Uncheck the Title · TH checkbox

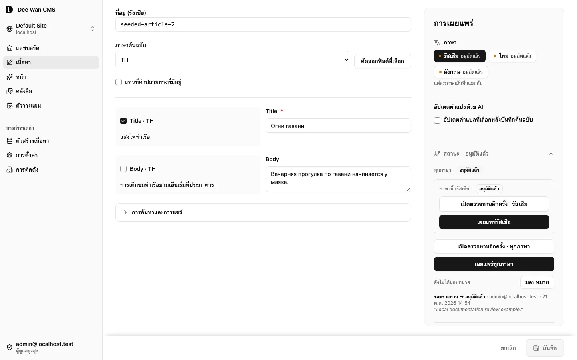(x=123, y=121)
